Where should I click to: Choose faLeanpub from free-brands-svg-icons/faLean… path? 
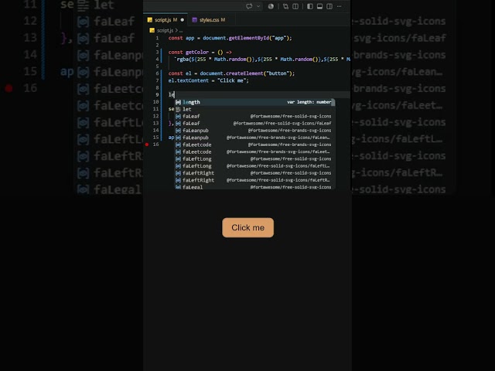tap(254, 138)
